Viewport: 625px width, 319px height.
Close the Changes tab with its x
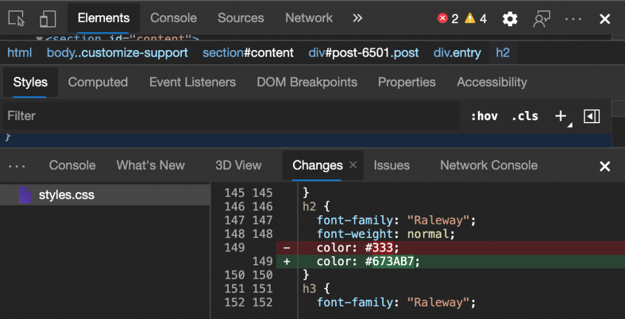(x=353, y=165)
